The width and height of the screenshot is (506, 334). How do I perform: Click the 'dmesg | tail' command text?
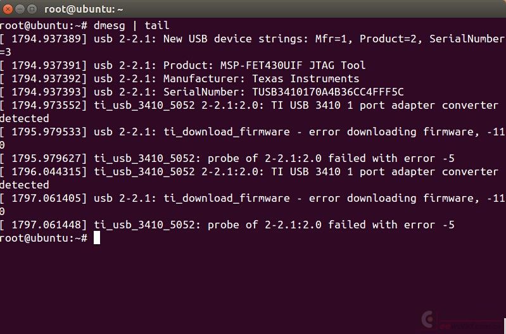(x=131, y=25)
